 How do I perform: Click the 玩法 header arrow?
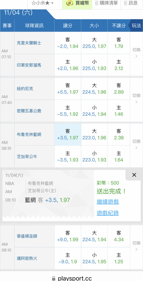136,26
